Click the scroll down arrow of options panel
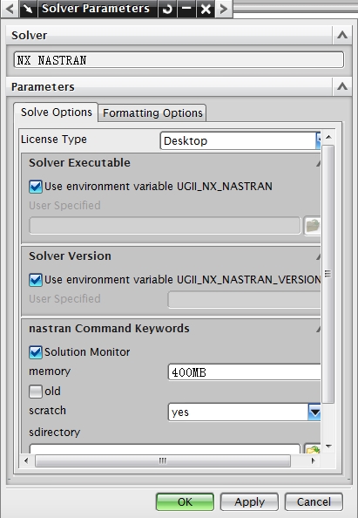The width and height of the screenshot is (358, 518). coord(328,446)
